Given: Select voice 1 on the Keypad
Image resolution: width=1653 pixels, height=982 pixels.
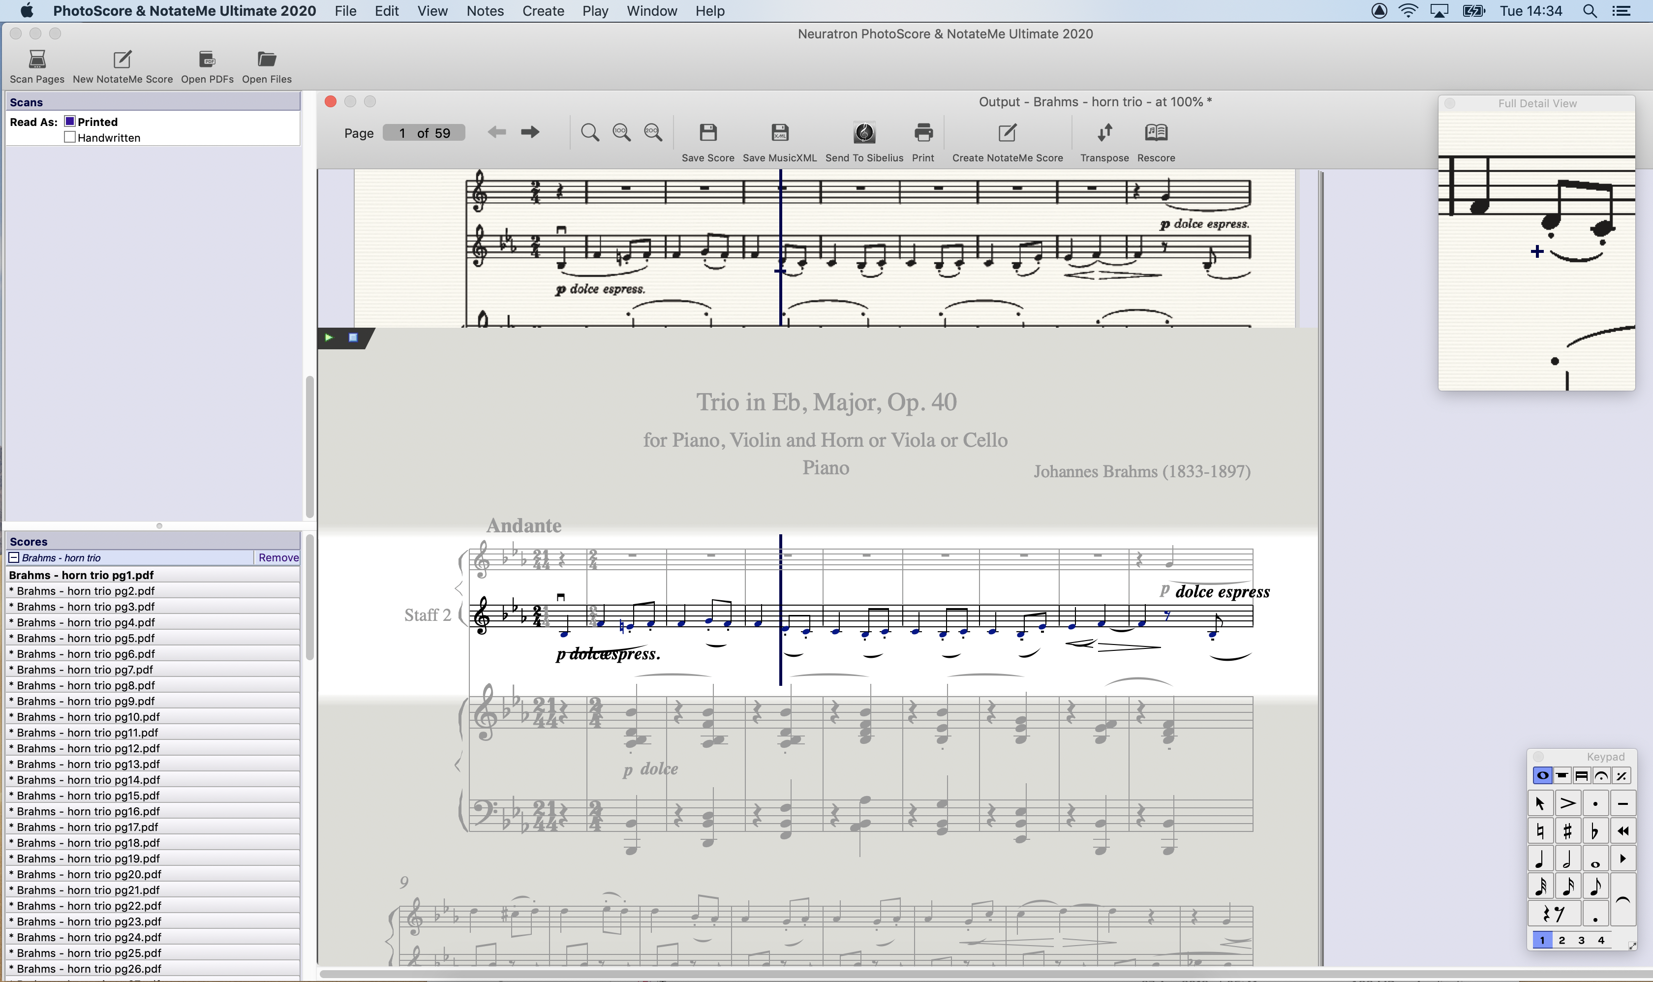Looking at the screenshot, I should 1542,940.
